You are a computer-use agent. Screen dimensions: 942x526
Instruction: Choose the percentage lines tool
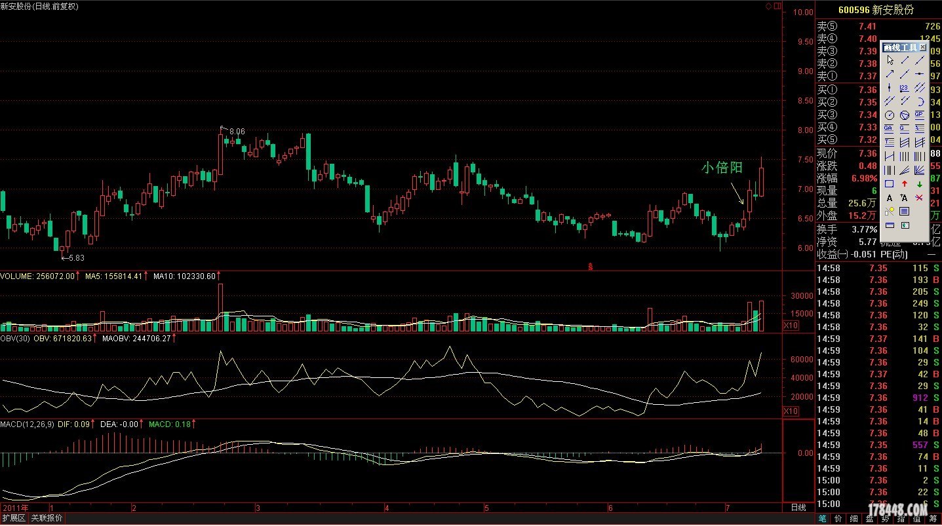coord(920,128)
